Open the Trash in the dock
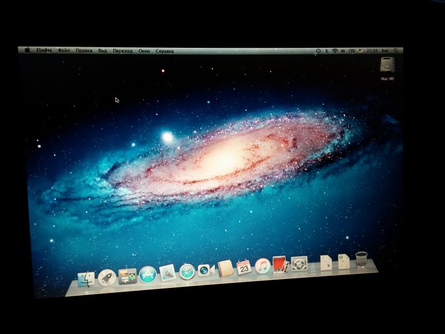This screenshot has height=334, width=445. click(x=362, y=259)
